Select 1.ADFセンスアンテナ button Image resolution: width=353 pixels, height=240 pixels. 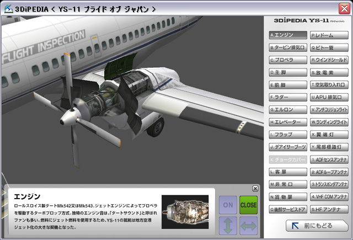coord(329,159)
